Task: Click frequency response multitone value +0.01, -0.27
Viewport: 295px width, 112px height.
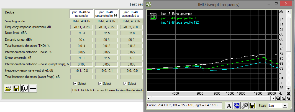Action: click(x=106, y=27)
